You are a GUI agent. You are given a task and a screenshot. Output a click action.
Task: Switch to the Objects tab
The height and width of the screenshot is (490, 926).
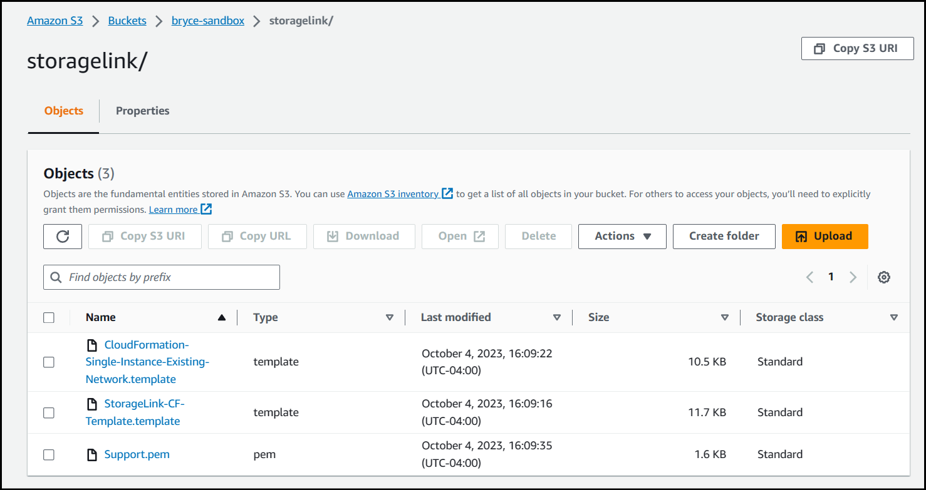(63, 111)
